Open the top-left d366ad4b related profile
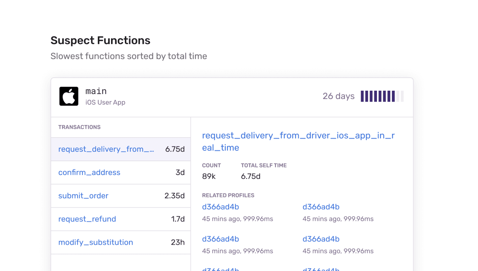The height and width of the screenshot is (271, 478). coord(220,207)
